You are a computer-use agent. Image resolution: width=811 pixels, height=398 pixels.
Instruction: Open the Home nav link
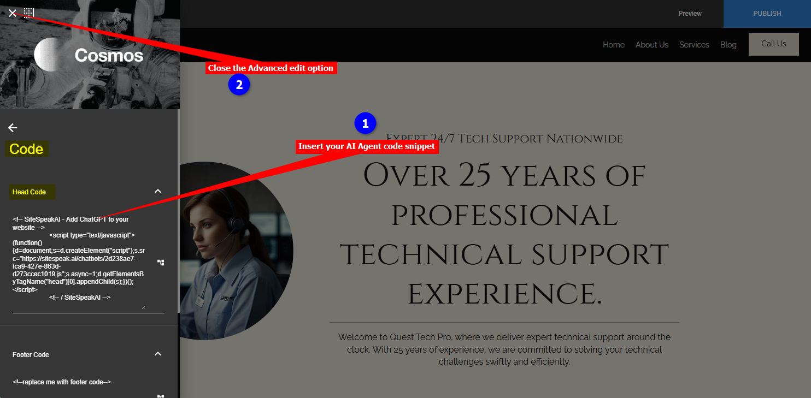click(x=614, y=45)
